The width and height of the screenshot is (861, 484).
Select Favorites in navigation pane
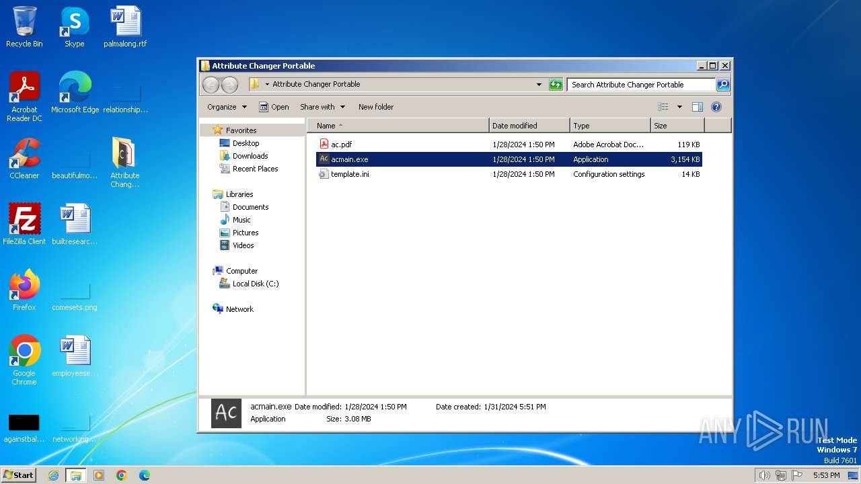(x=241, y=130)
